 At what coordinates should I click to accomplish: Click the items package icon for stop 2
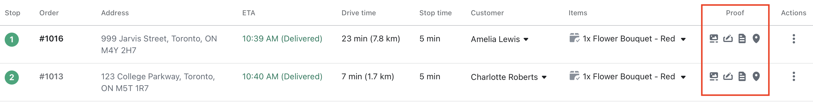(x=574, y=76)
